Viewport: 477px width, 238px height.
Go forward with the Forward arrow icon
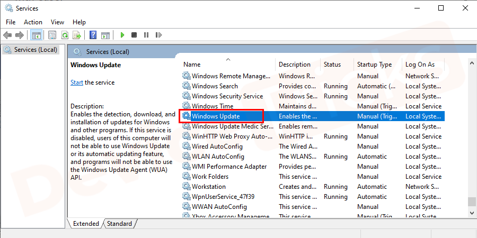coord(20,35)
